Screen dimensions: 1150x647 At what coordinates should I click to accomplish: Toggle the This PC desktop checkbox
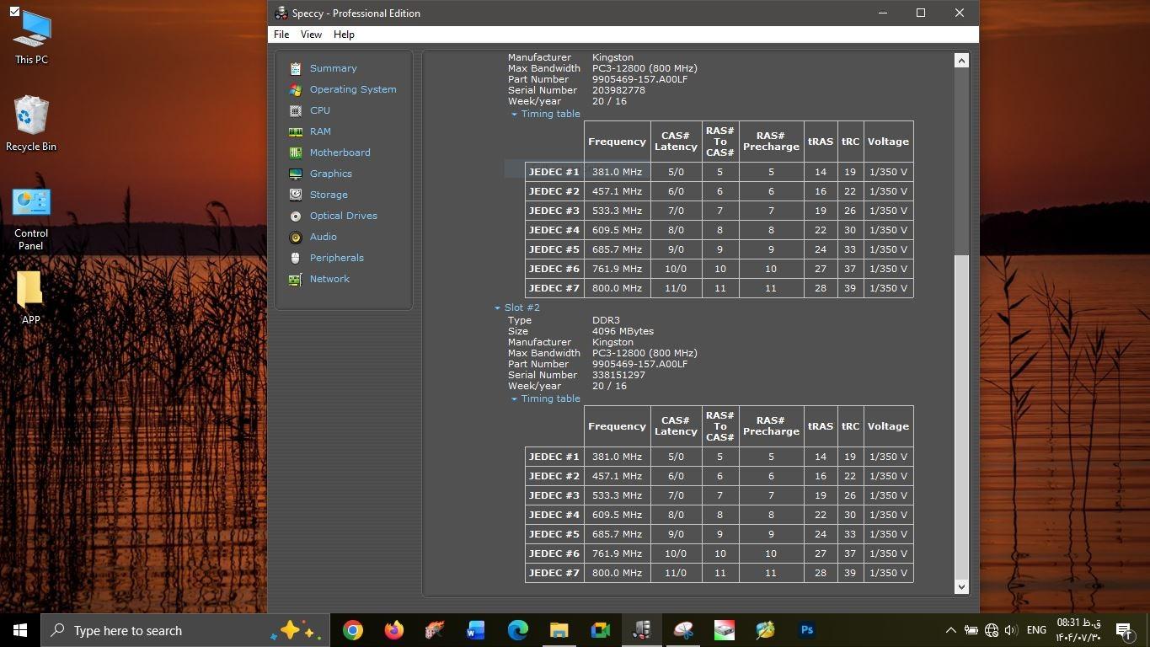(x=14, y=11)
